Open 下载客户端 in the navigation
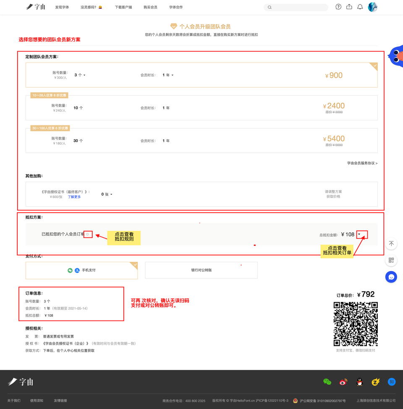The image size is (403, 409). pos(123,7)
